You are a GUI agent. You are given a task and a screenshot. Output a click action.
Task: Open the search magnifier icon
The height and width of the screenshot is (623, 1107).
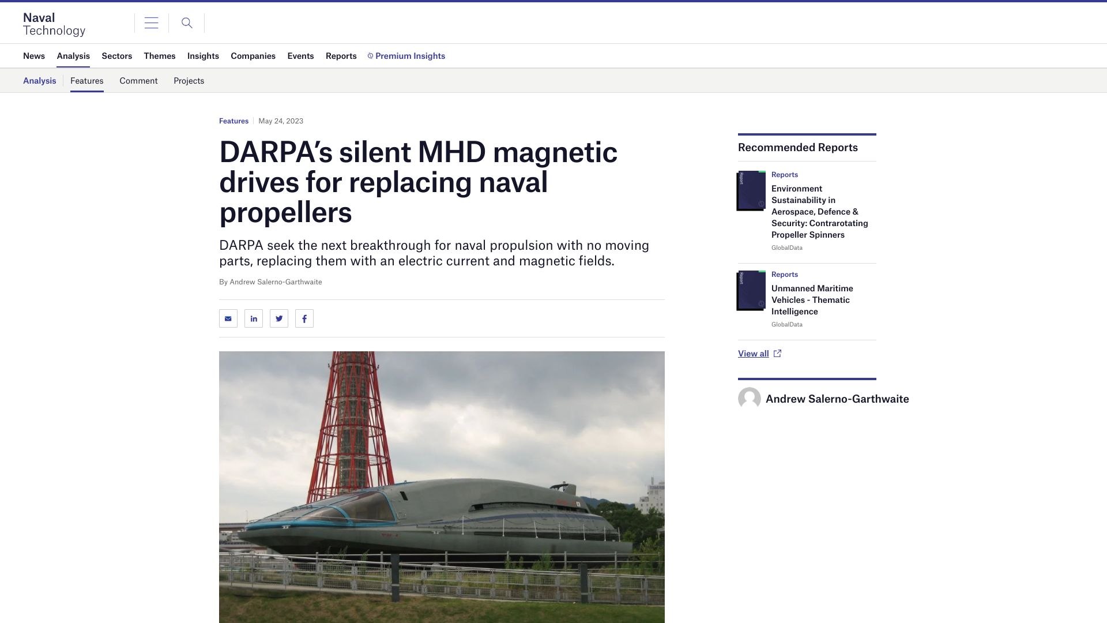(187, 23)
